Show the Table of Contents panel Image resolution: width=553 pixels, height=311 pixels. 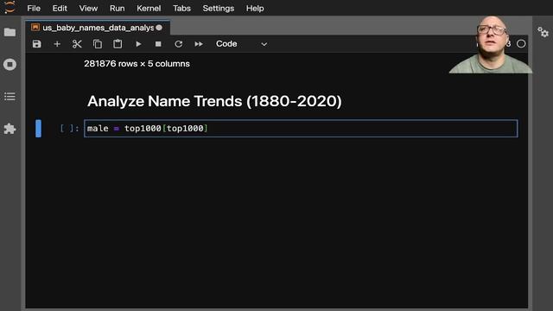[x=10, y=96]
